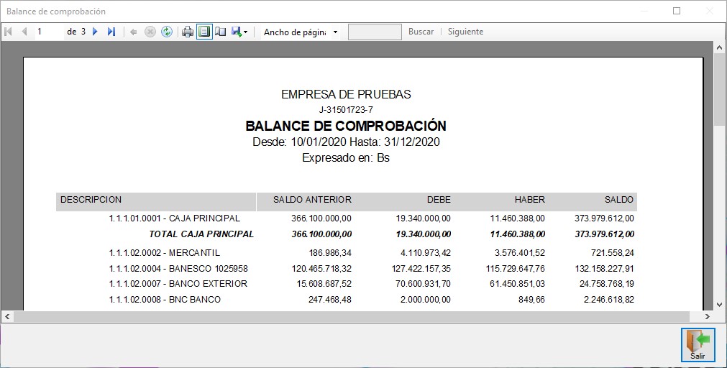Open page setup
Screen dimensions: 727x368
[221, 32]
